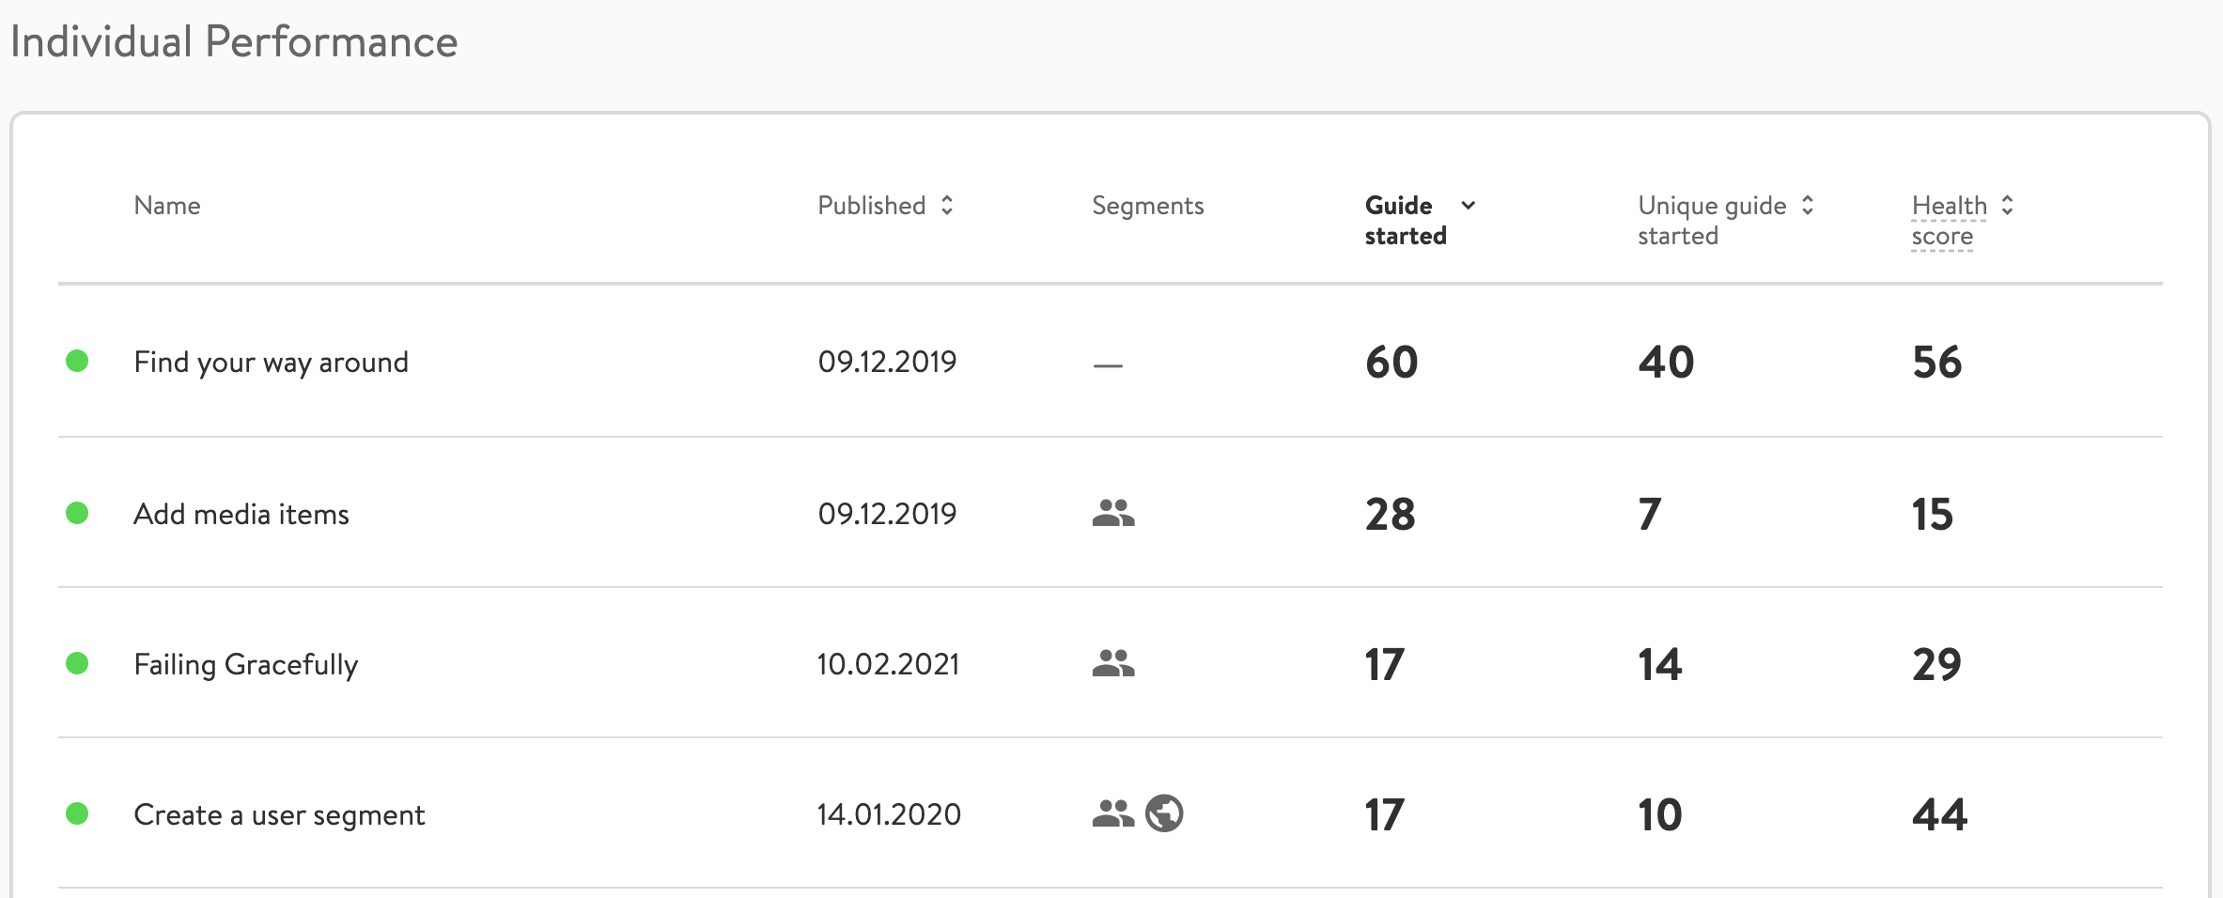
Task: Click the segment group icon for Failing Gracefully
Action: click(x=1113, y=663)
